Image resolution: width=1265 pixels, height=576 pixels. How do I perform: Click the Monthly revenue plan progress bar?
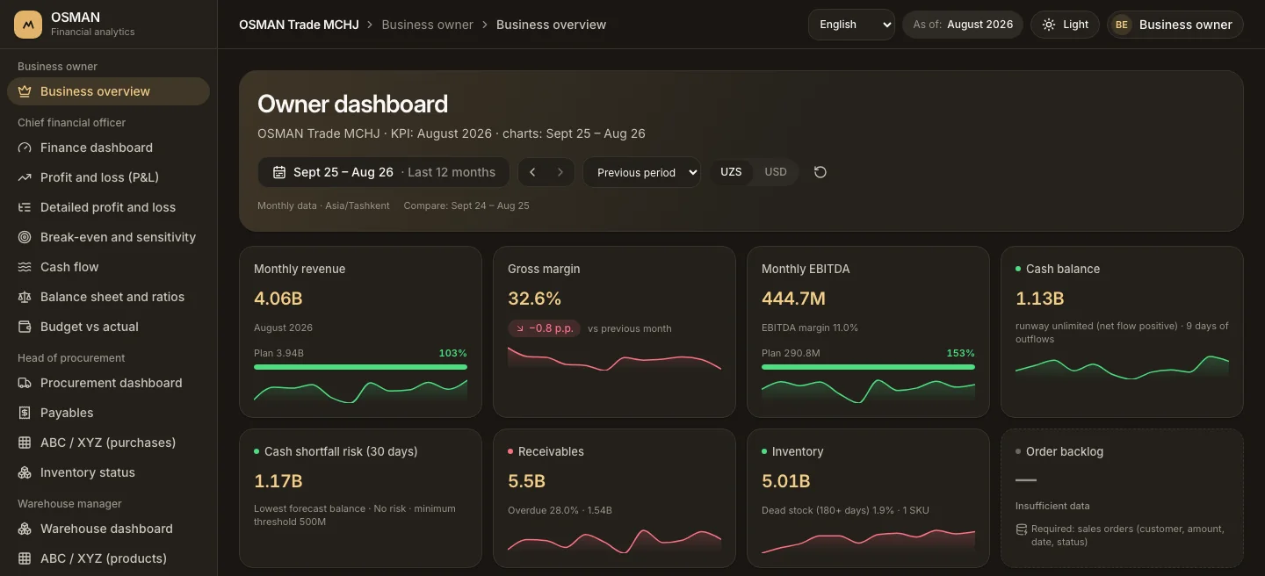pyautogui.click(x=360, y=367)
